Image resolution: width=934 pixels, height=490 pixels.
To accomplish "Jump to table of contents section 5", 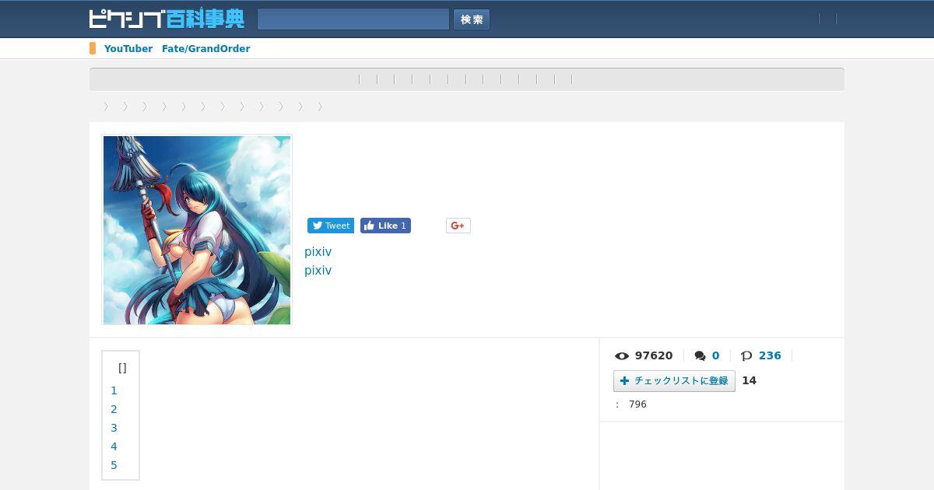I will 114,465.
